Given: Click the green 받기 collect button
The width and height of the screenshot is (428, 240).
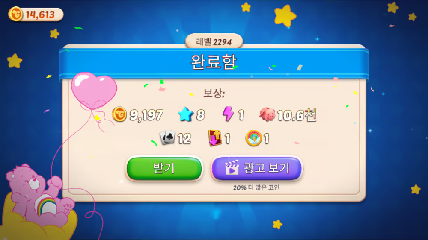Looking at the screenshot, I should [x=164, y=168].
